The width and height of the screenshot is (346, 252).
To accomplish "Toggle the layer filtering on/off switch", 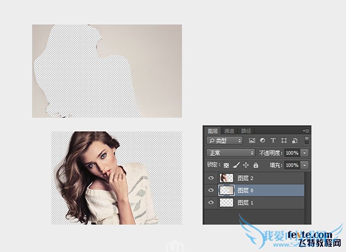I will click(306, 141).
